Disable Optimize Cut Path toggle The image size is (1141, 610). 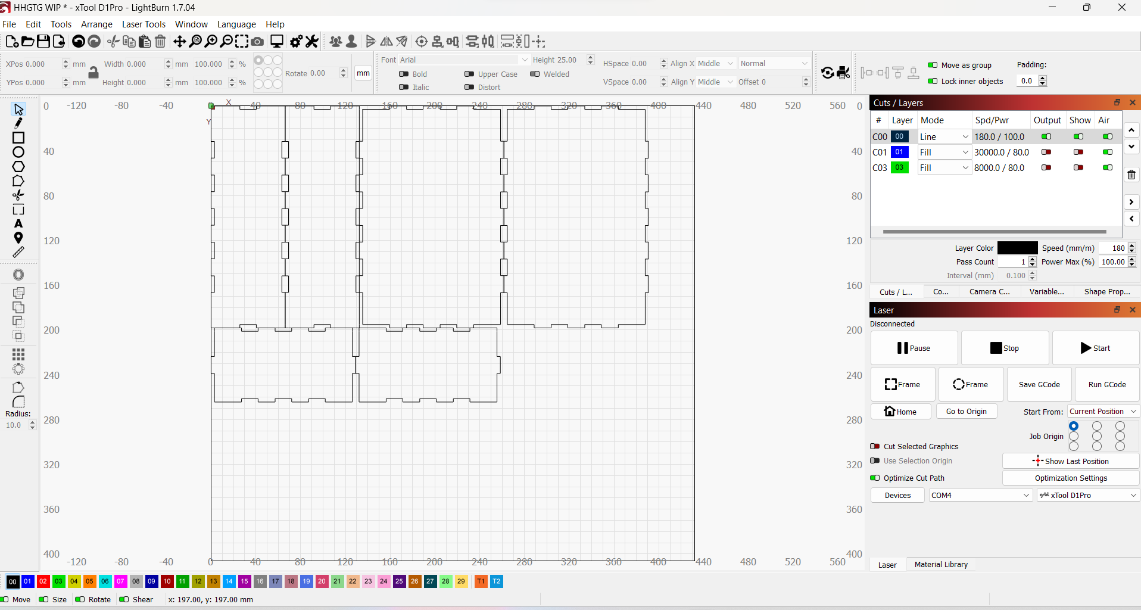click(x=875, y=478)
